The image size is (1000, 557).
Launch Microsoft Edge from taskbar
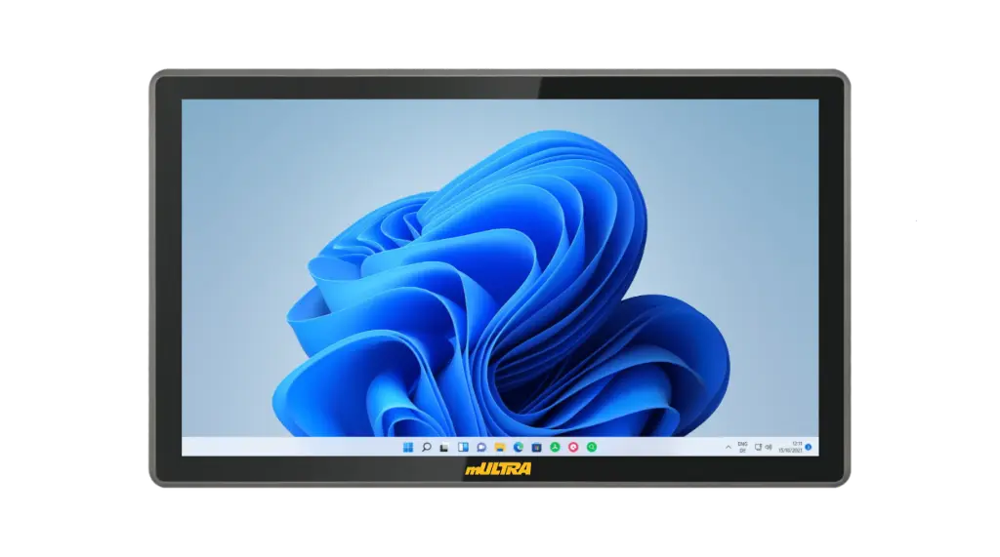[519, 448]
